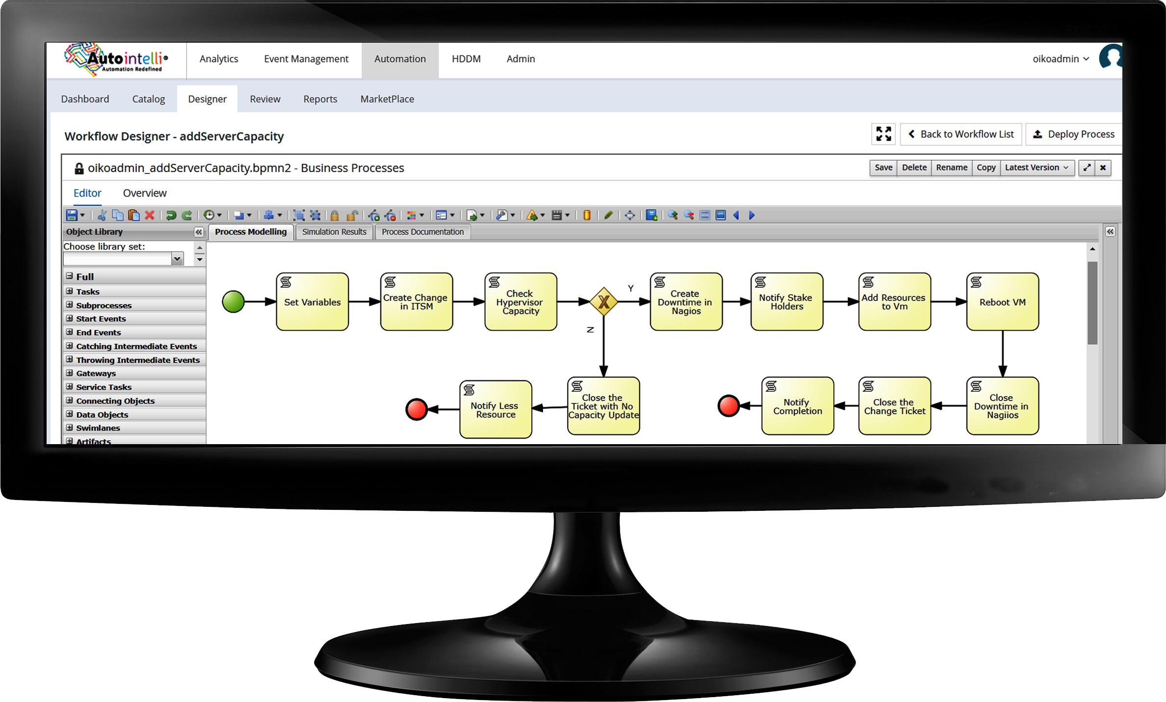Switch to the Simulation Results tab

coord(334,232)
